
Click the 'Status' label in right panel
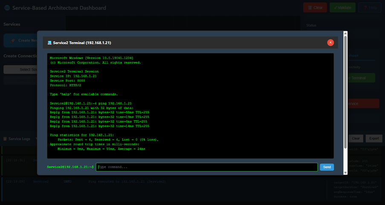click(311, 25)
